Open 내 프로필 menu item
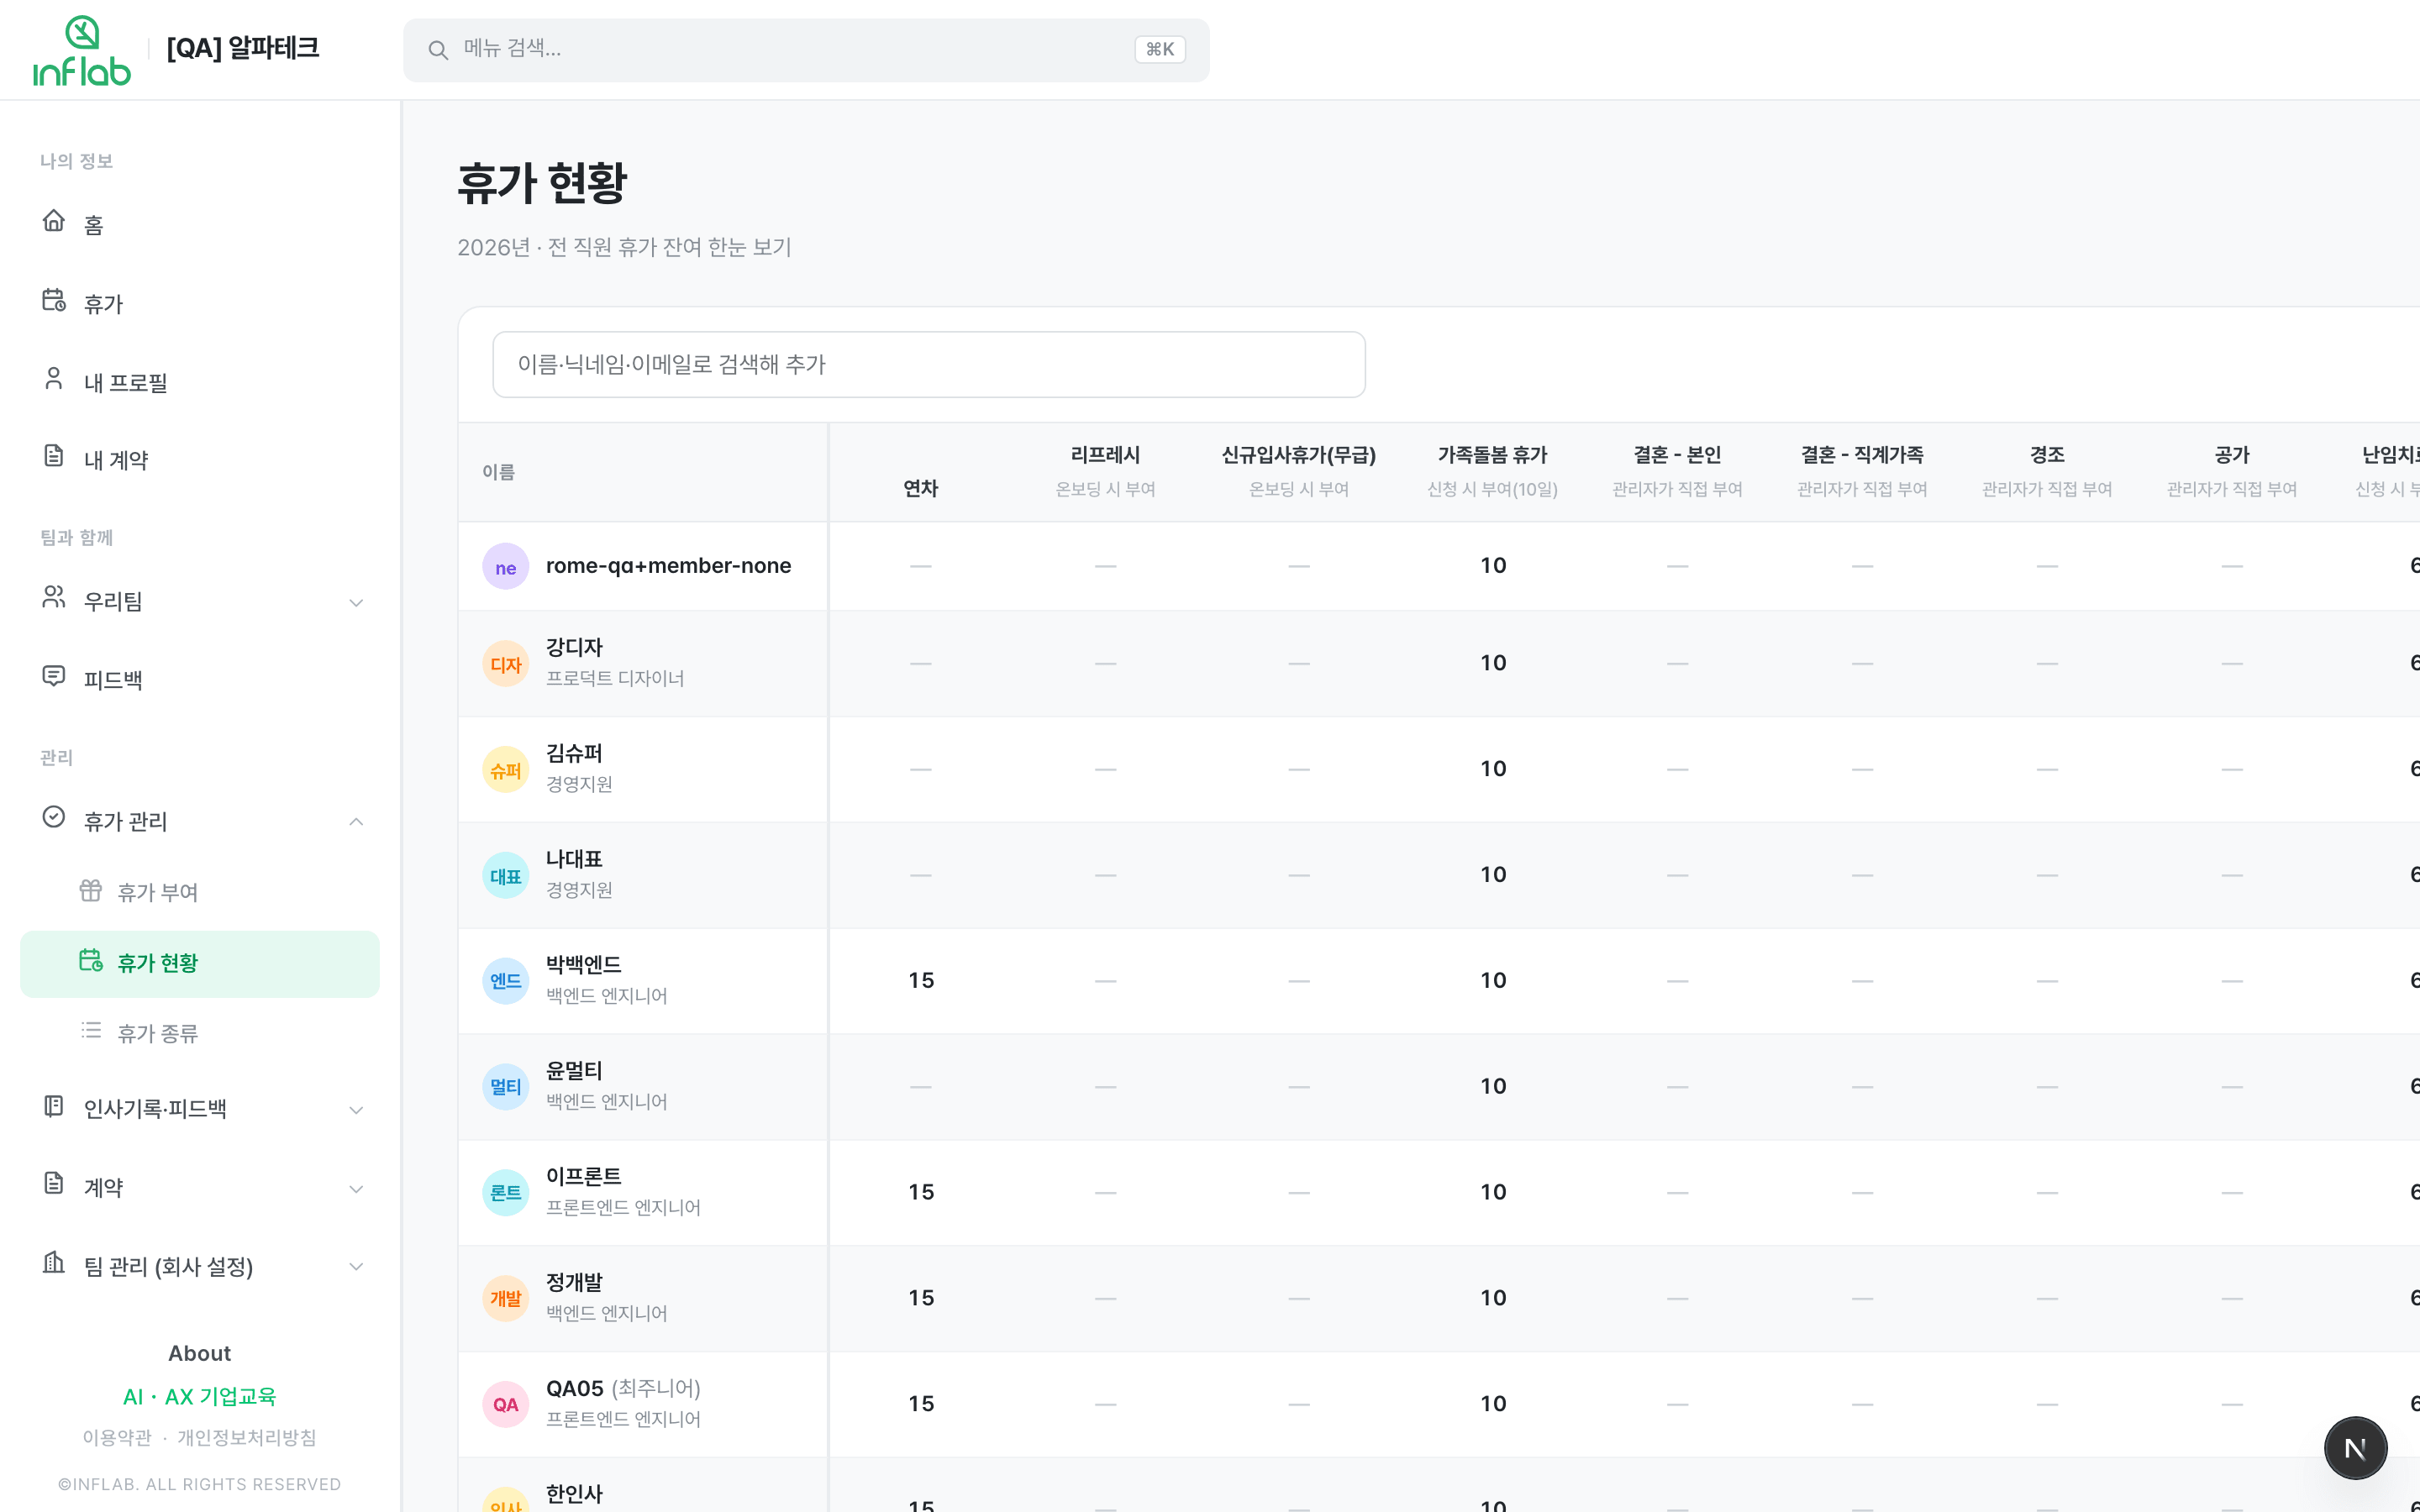Image resolution: width=2420 pixels, height=1512 pixels. pyautogui.click(x=200, y=382)
